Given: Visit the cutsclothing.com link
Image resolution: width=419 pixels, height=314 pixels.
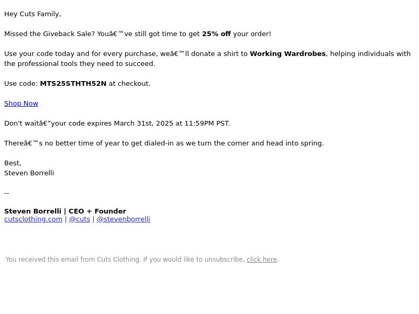Looking at the screenshot, I should click(33, 219).
